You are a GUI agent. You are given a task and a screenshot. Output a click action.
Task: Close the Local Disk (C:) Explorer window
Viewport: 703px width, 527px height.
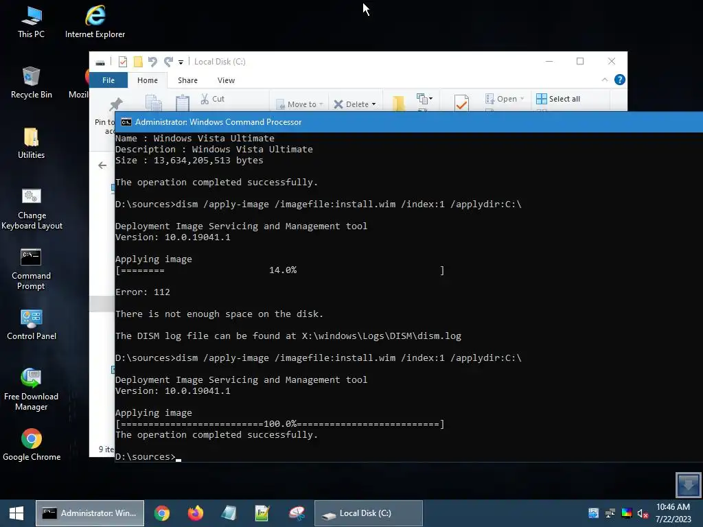[612, 61]
